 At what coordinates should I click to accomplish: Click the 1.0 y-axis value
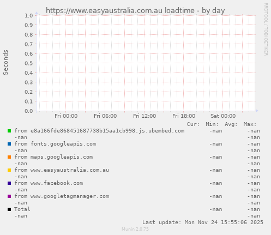tap(29, 16)
